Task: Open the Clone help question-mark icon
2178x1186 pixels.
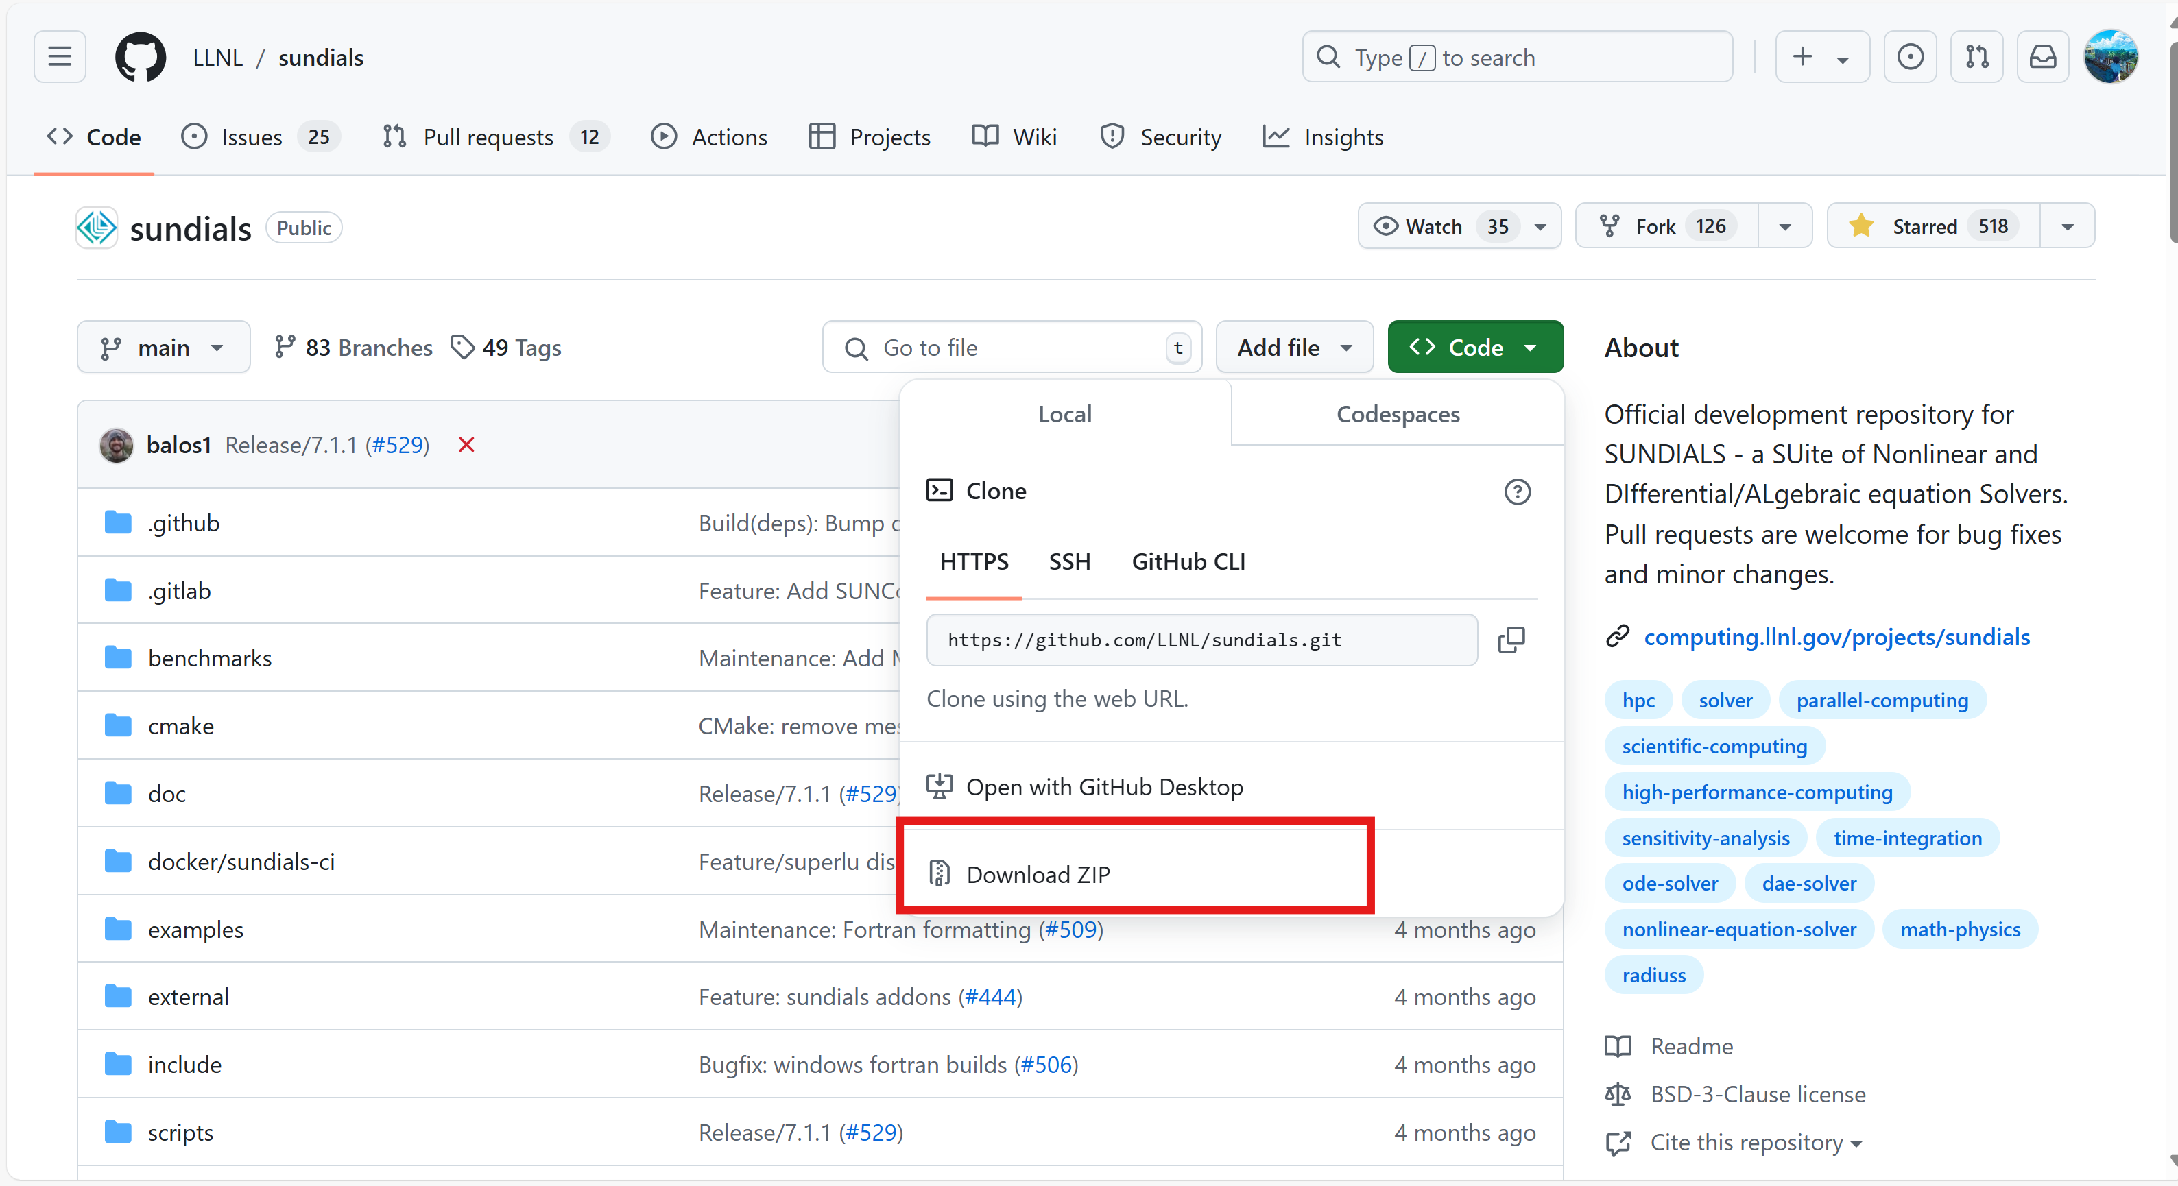Action: tap(1517, 491)
